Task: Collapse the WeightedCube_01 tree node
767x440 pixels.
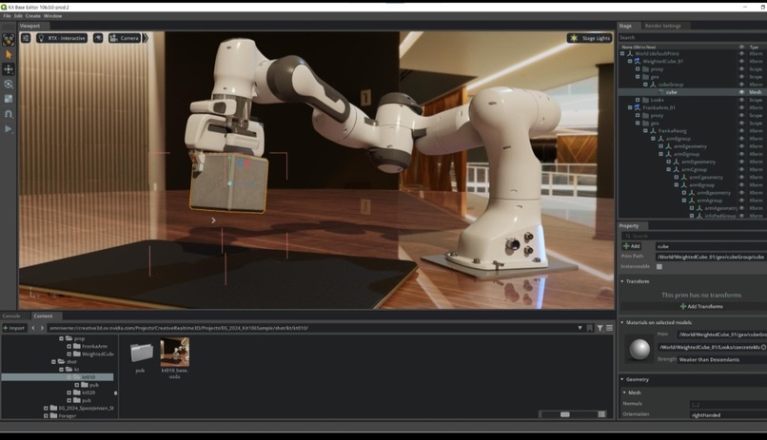Action: (x=630, y=61)
